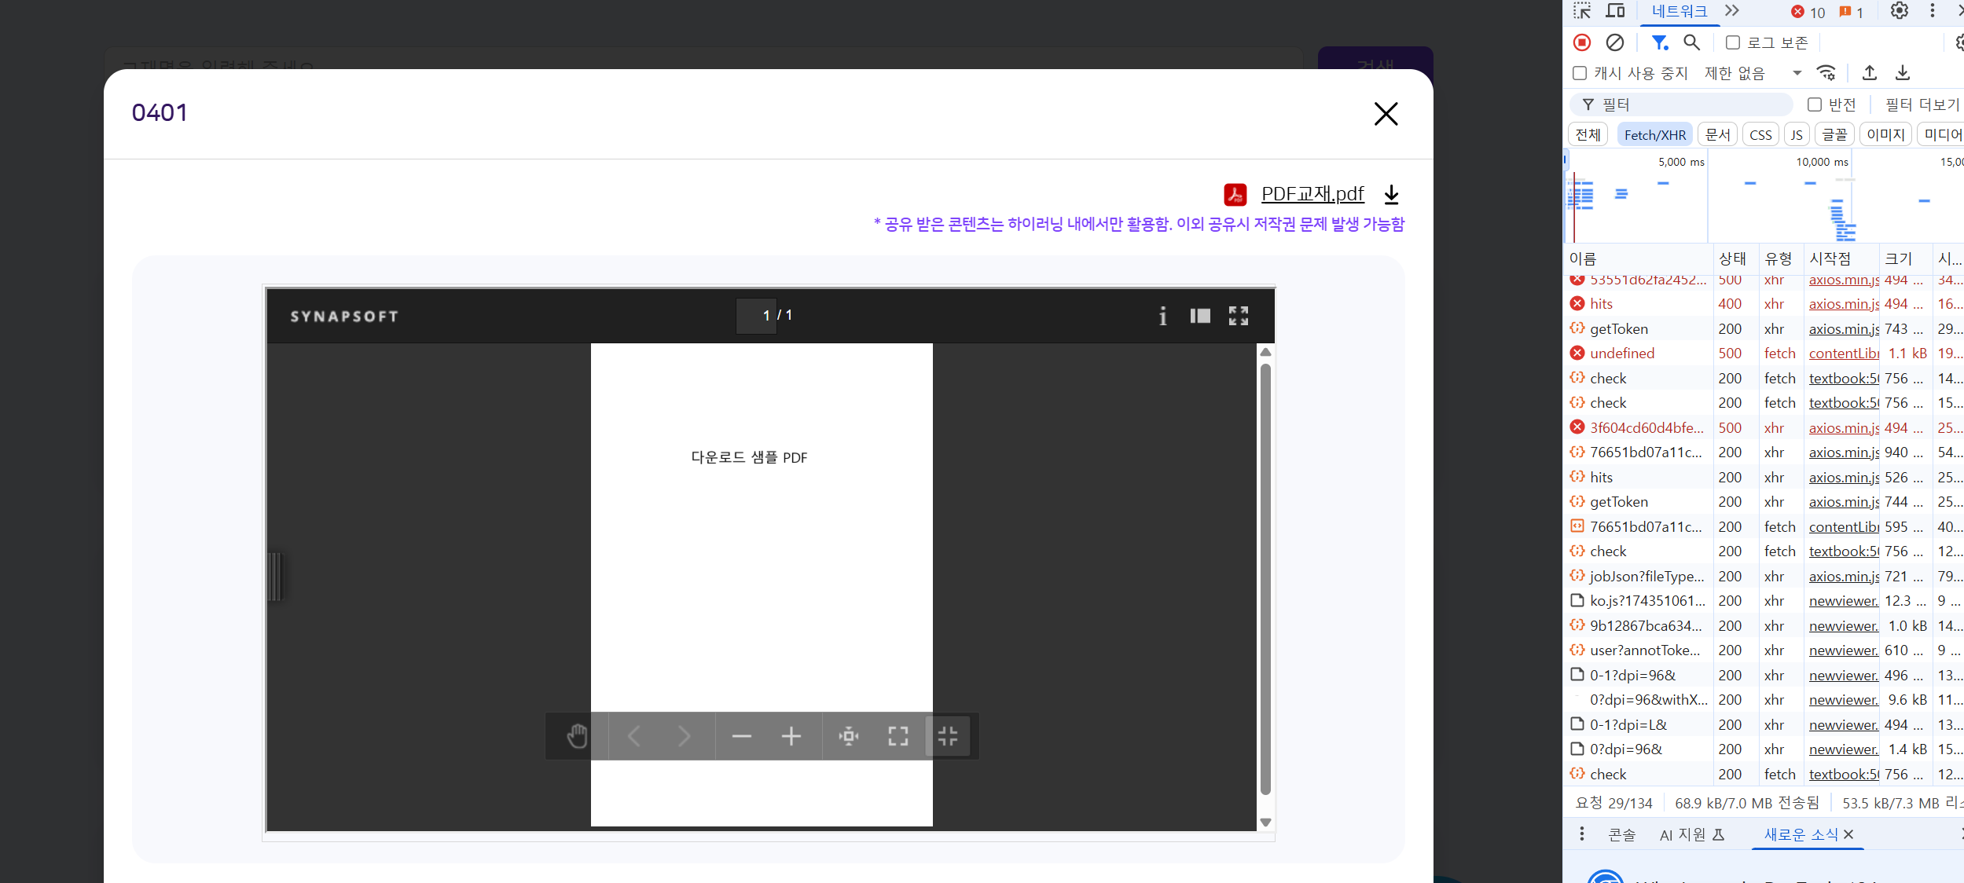Stop recording network log
The width and height of the screenshot is (1964, 883).
point(1582,42)
